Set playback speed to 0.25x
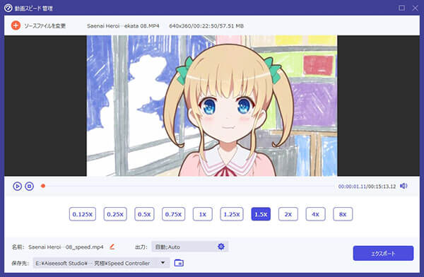 [115, 214]
